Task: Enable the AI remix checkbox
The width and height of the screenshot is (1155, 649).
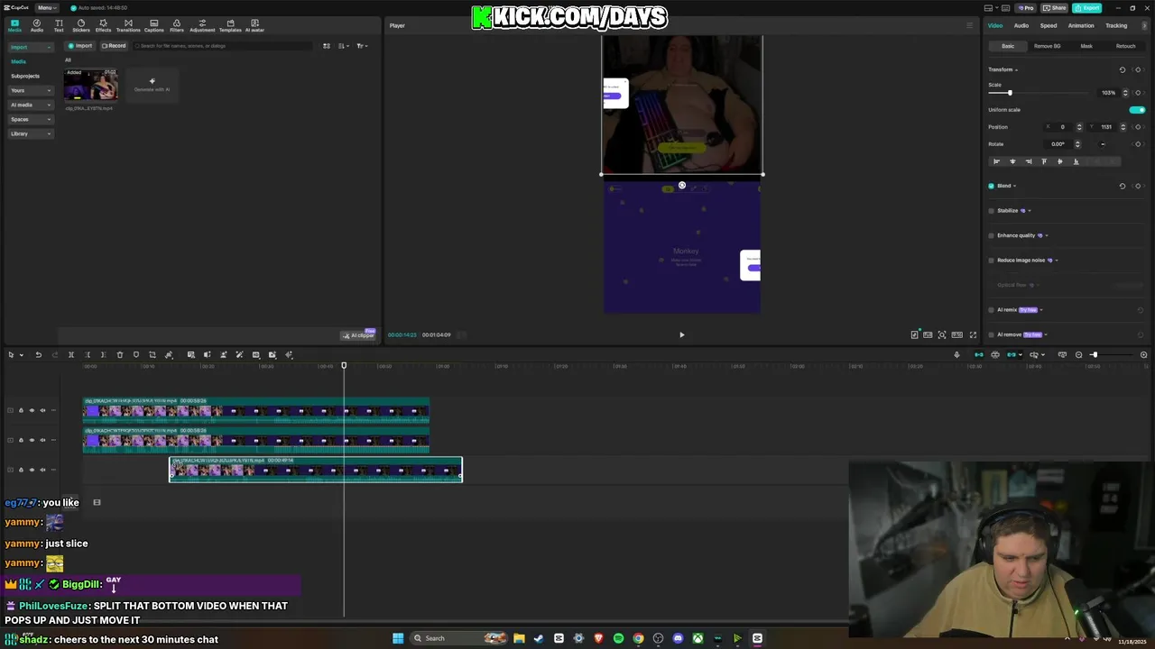Action: [x=991, y=310]
